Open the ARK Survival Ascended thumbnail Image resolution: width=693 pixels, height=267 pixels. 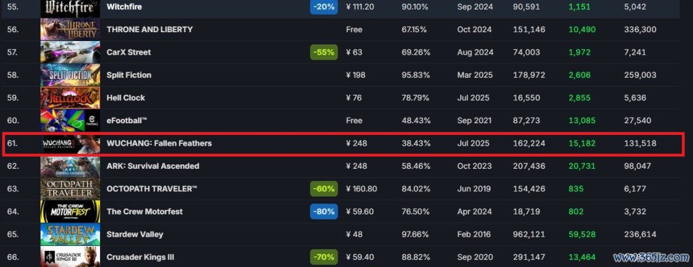(x=71, y=166)
